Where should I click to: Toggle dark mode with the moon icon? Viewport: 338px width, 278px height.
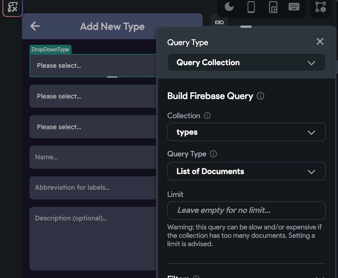(x=229, y=6)
